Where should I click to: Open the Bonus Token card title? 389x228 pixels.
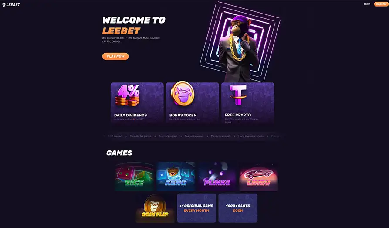pyautogui.click(x=183, y=115)
